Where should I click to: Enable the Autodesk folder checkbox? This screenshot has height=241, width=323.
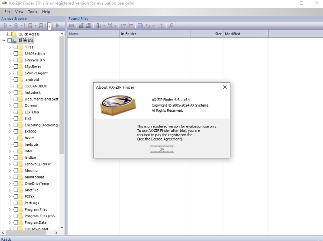(x=16, y=93)
